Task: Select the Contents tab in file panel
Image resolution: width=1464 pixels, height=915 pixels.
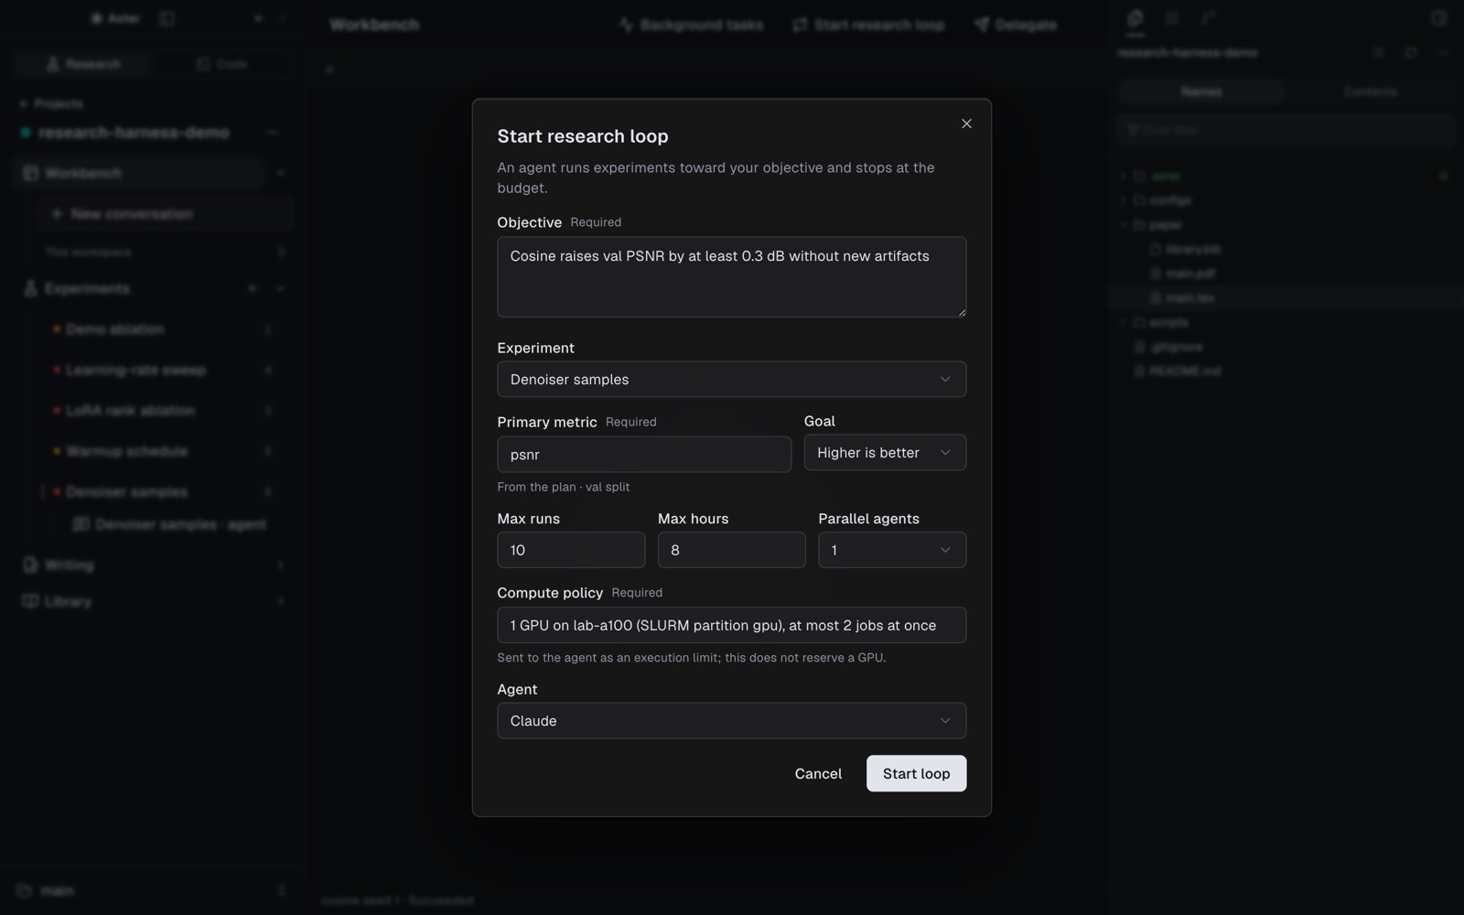Action: click(x=1370, y=91)
